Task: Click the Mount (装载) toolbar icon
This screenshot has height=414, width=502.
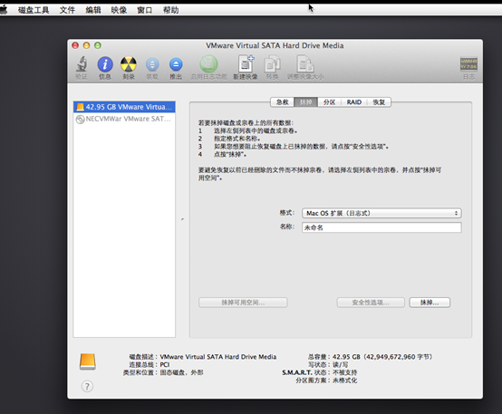Action: pyautogui.click(x=152, y=64)
